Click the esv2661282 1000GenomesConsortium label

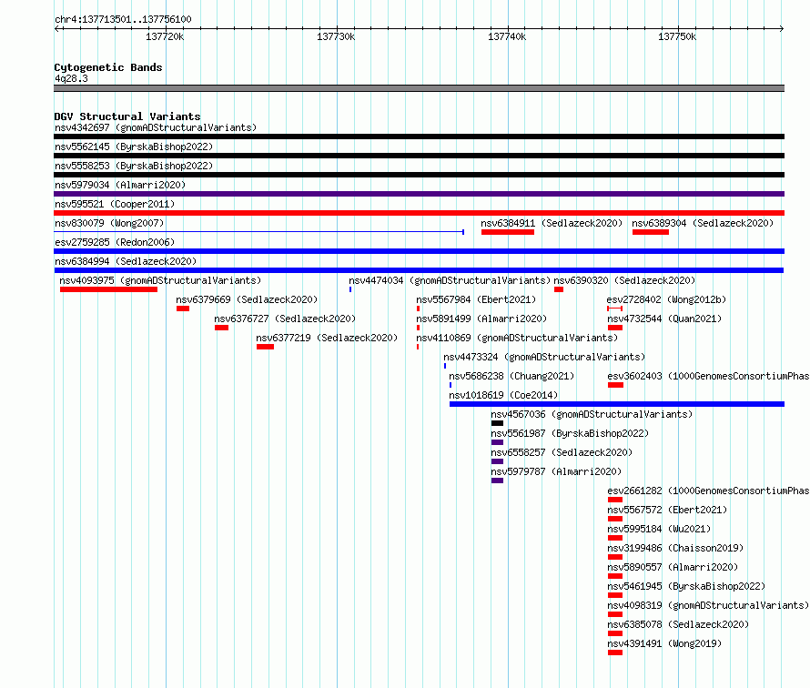click(708, 491)
